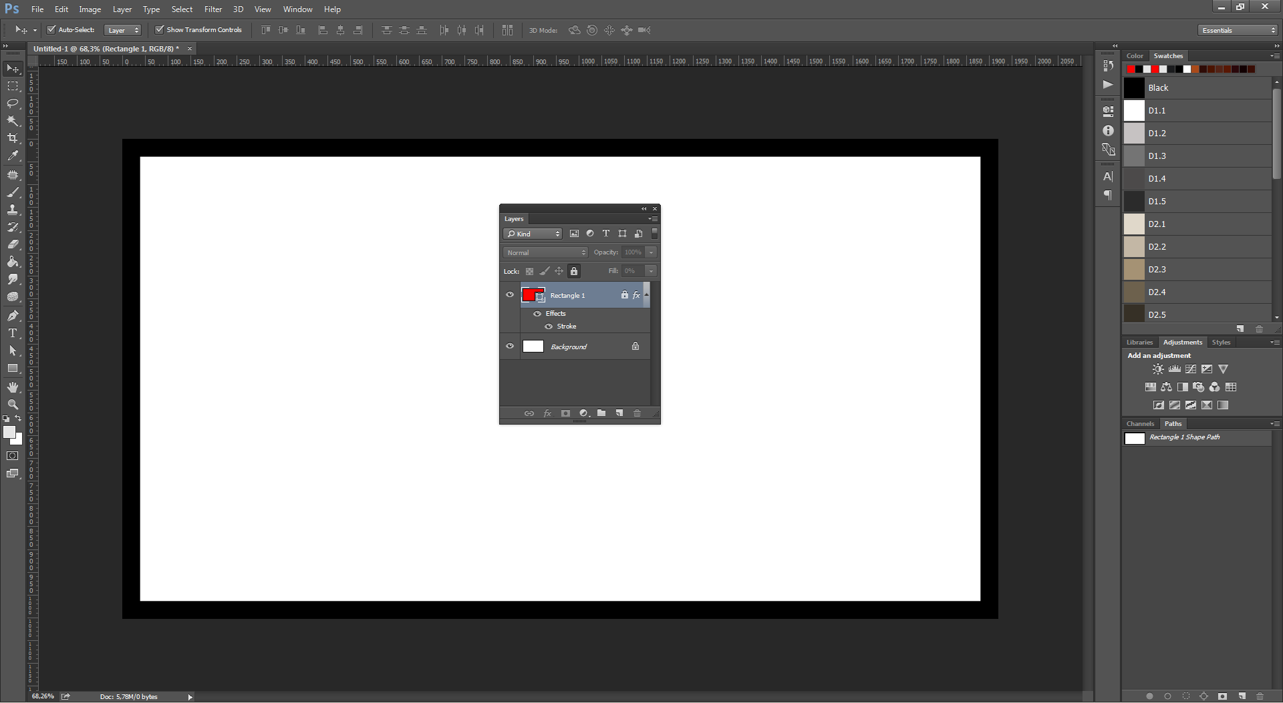The width and height of the screenshot is (1283, 703).
Task: Switch to the Styles tab
Action: (1221, 342)
